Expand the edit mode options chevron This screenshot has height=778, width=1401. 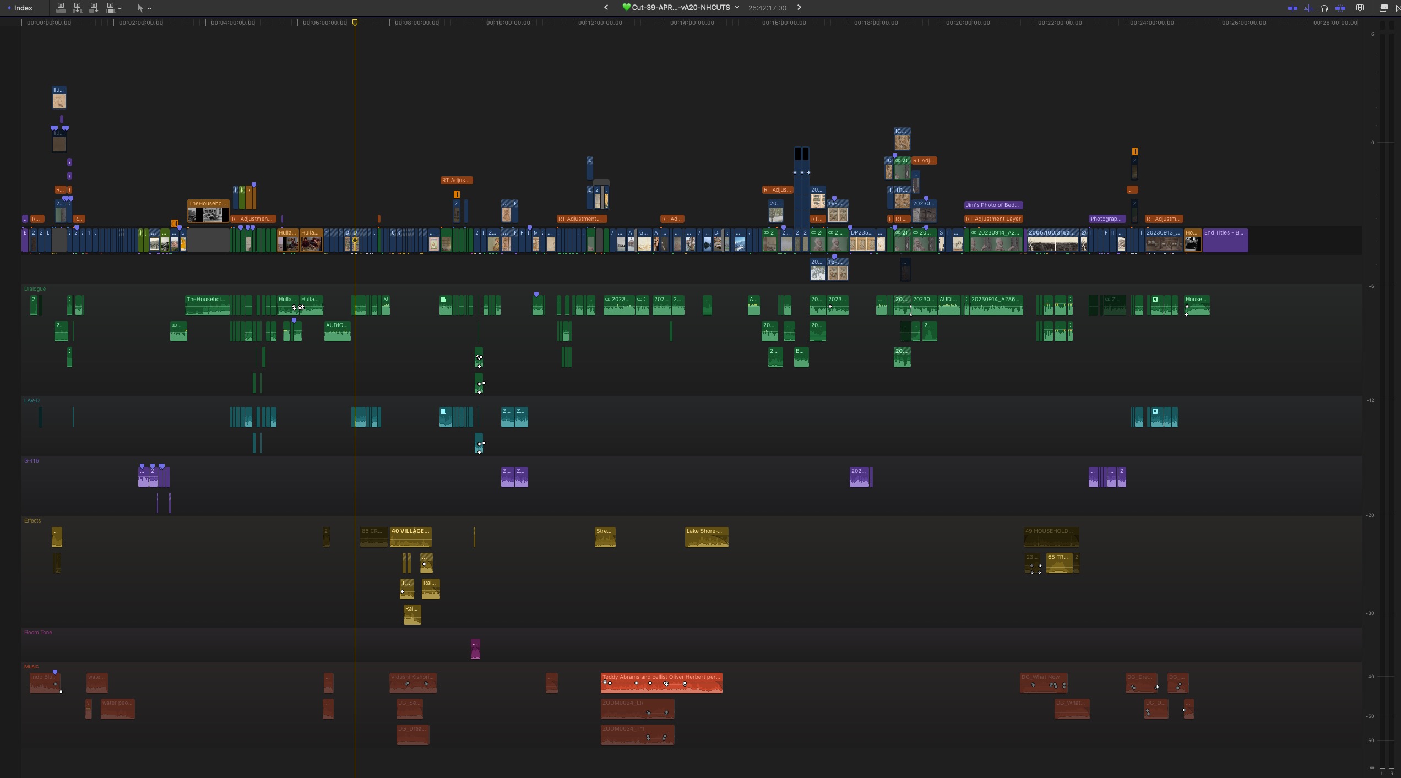(120, 8)
